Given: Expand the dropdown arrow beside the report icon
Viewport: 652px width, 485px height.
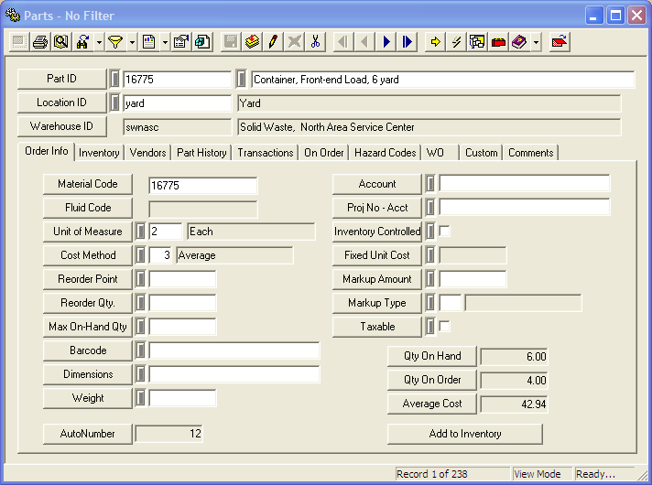Looking at the screenshot, I should pyautogui.click(x=165, y=42).
